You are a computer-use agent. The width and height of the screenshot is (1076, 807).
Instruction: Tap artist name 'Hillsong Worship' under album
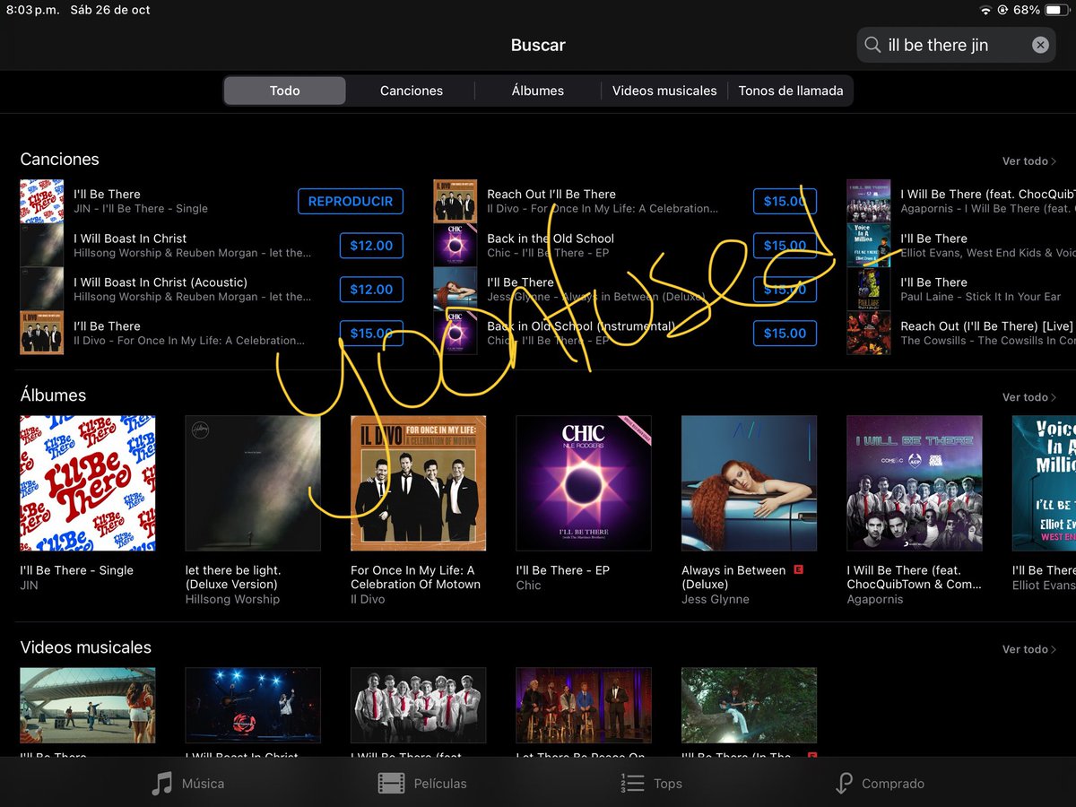(232, 600)
